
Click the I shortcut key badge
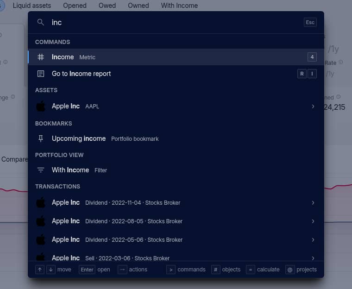click(312, 74)
